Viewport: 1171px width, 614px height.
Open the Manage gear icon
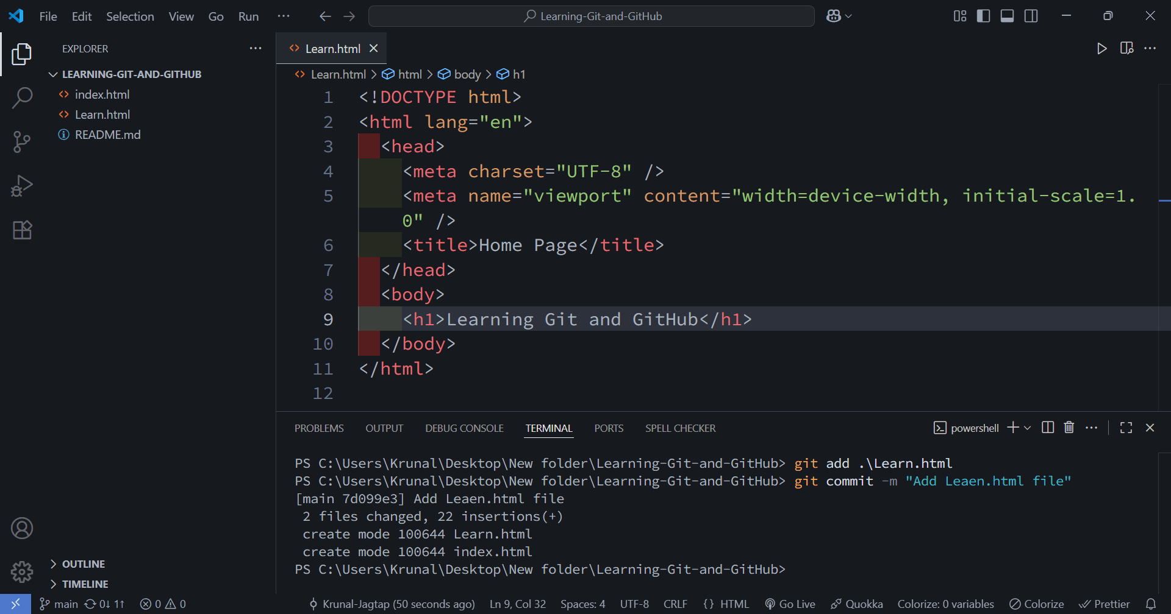coord(22,572)
